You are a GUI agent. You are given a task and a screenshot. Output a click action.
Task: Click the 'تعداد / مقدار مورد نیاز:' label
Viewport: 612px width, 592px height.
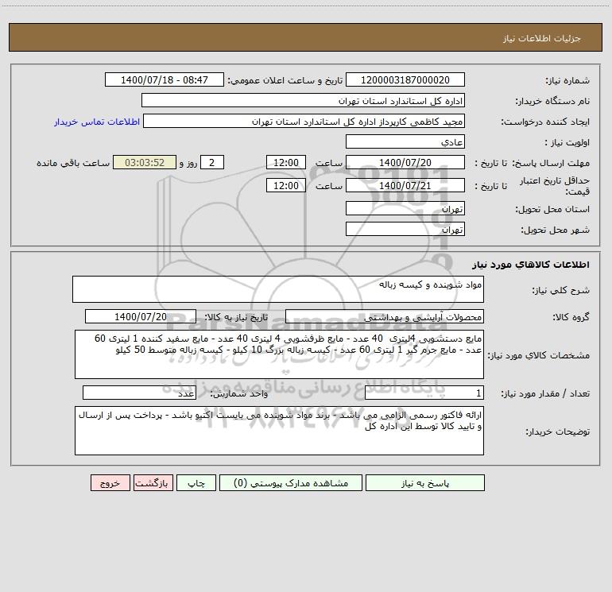point(545,393)
